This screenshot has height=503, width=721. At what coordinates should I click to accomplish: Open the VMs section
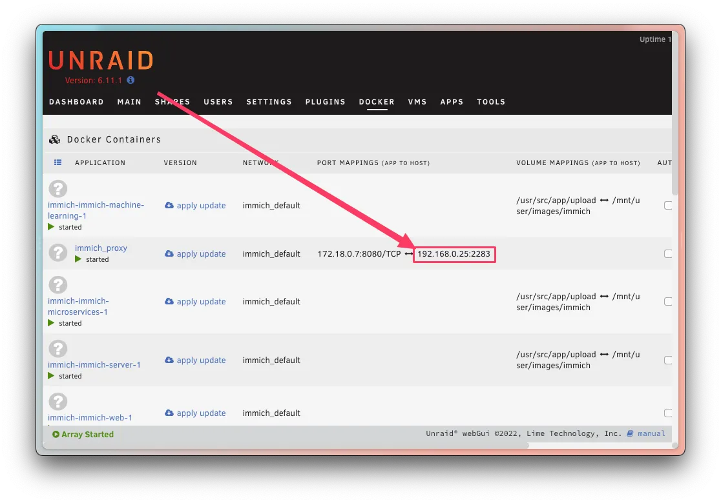click(417, 101)
